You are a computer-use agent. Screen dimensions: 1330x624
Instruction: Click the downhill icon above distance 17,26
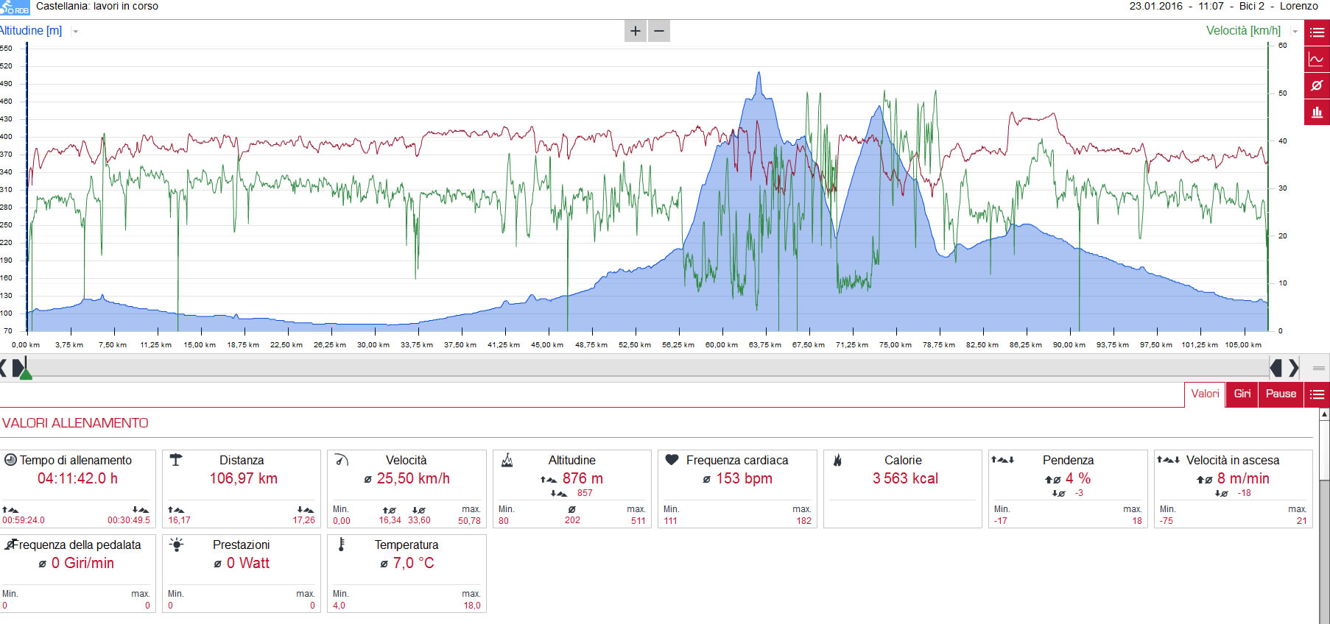[x=306, y=510]
